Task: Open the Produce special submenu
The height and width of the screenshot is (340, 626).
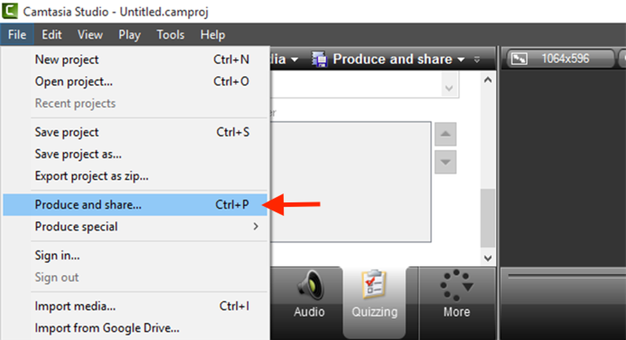Action: [x=148, y=227]
